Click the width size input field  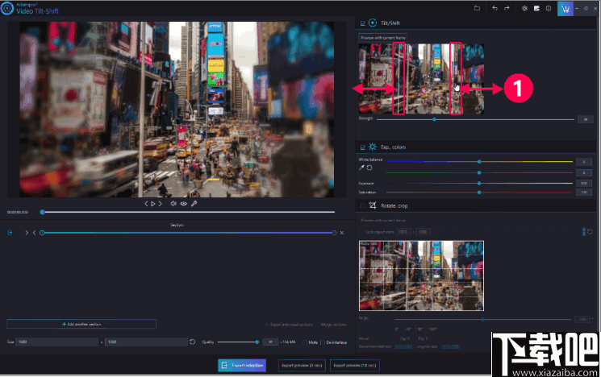pos(56,342)
